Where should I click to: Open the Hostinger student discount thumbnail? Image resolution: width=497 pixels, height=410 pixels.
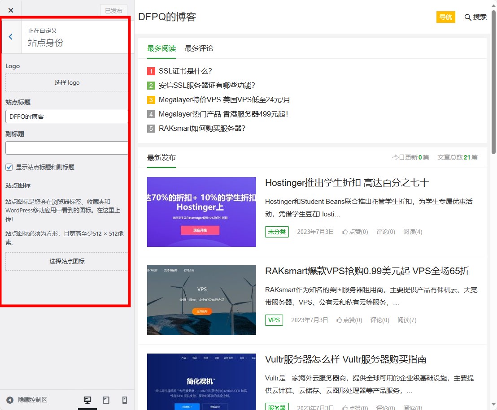201,212
